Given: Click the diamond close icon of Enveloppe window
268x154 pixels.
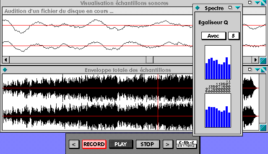Looking at the screenshot, I should coord(5,70).
